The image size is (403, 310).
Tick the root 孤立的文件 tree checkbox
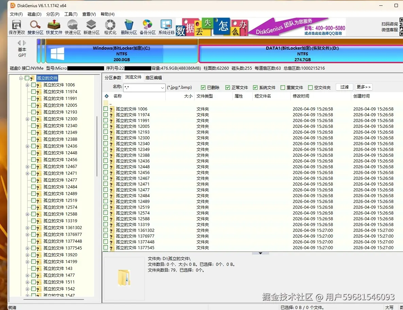pos(27,78)
